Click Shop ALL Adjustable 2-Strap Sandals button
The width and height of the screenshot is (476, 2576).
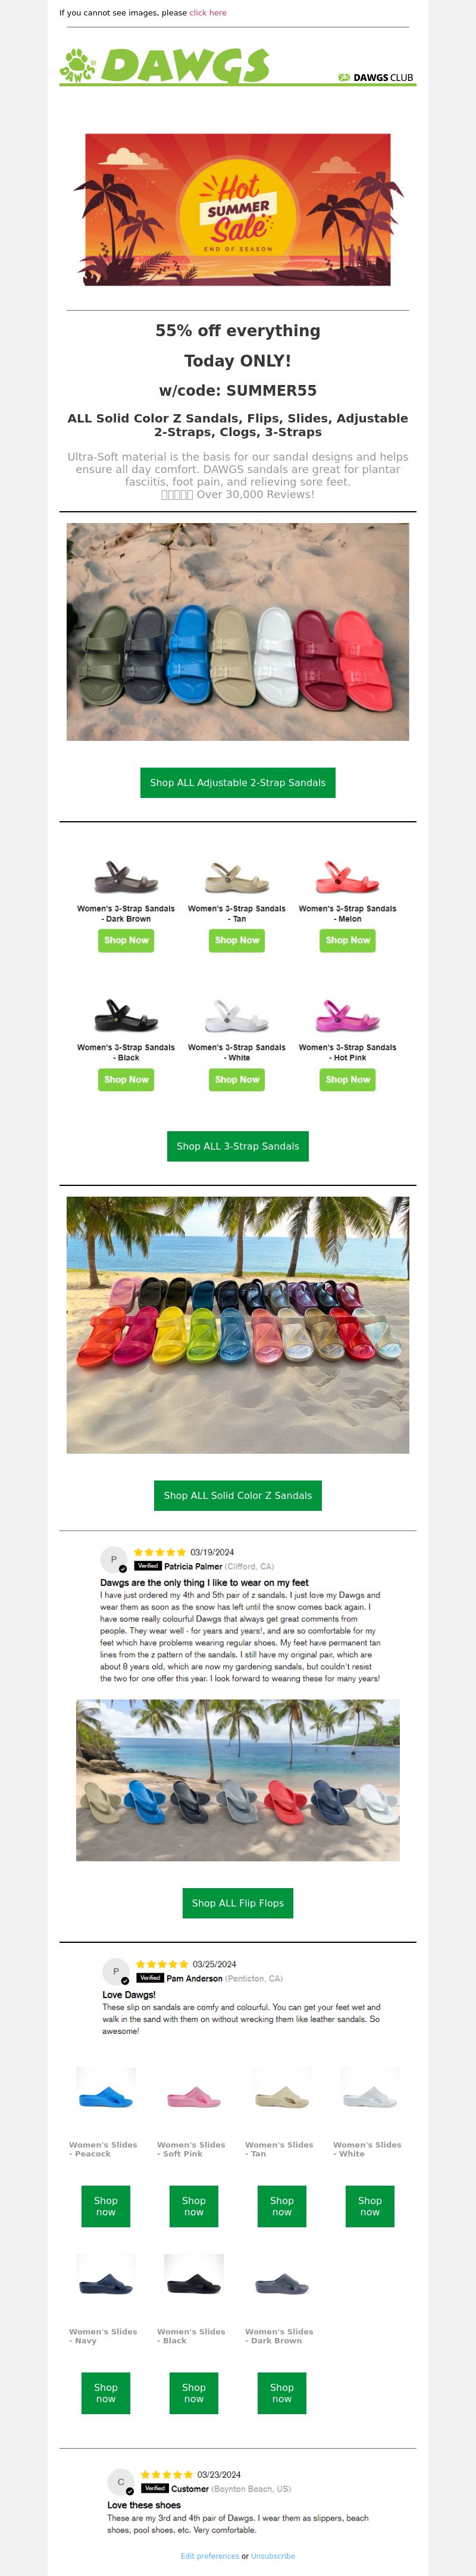tap(238, 783)
